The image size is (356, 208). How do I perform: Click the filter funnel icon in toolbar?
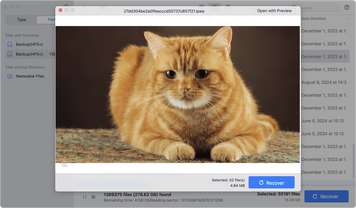[x=228, y=6]
